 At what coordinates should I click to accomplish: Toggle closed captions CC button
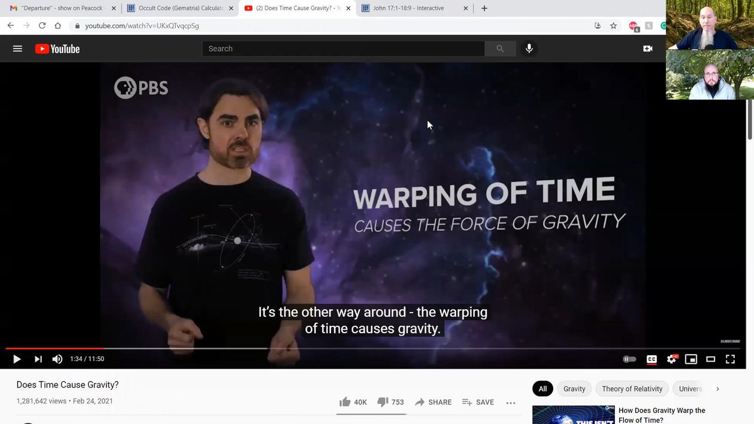point(652,359)
